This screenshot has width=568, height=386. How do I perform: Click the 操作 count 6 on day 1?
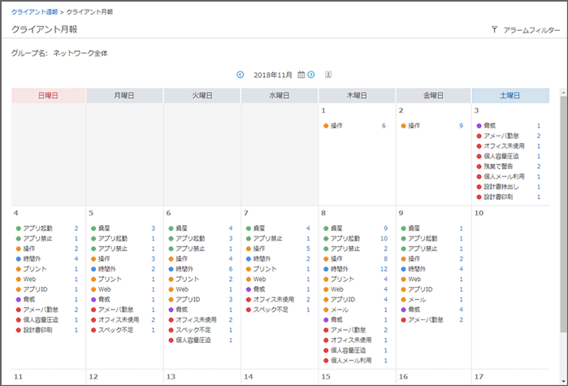pos(384,126)
